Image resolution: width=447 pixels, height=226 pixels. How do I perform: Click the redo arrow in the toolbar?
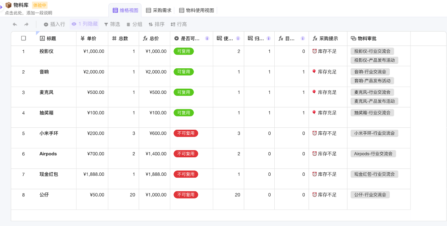26,24
